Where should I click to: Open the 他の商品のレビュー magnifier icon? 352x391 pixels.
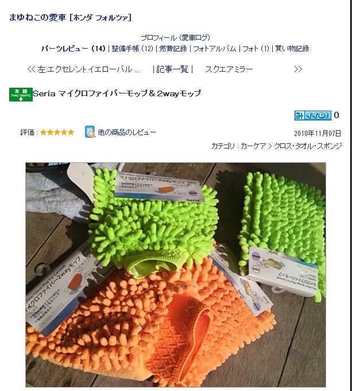point(90,132)
